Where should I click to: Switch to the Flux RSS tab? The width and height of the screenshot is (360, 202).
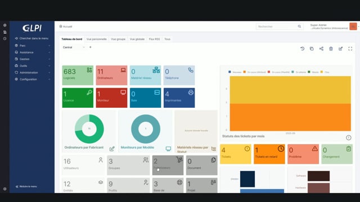[154, 39]
